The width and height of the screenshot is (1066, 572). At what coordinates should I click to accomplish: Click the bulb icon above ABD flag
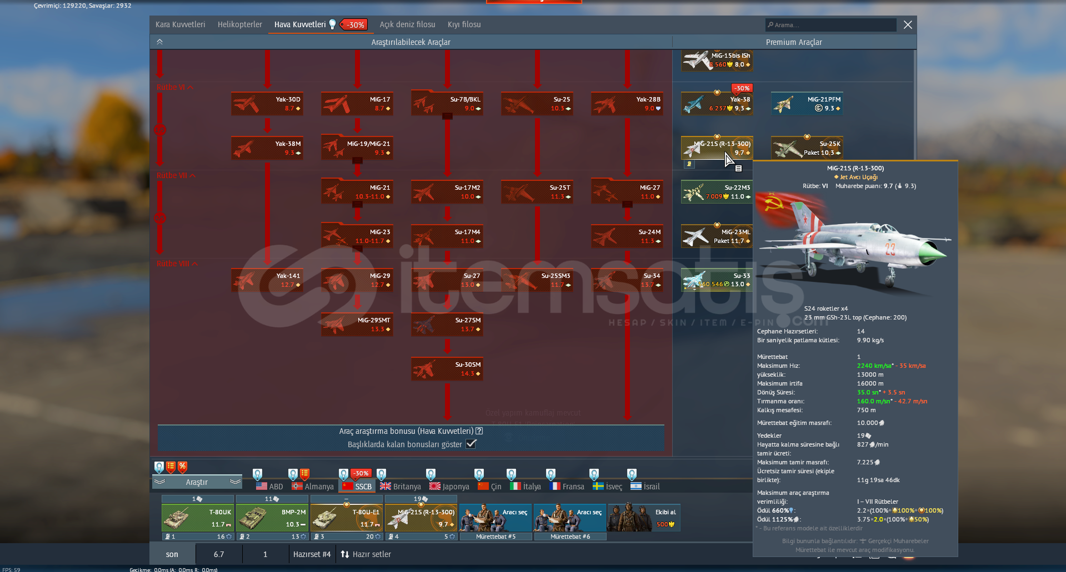coord(257,474)
